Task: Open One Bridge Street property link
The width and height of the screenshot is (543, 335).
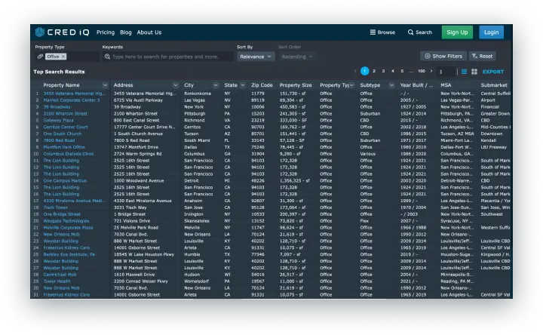Action: tap(62, 214)
